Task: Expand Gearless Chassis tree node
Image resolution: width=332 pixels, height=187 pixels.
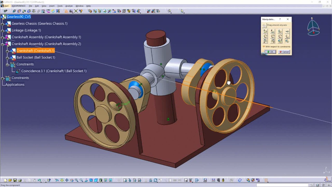Action: tap(2, 24)
